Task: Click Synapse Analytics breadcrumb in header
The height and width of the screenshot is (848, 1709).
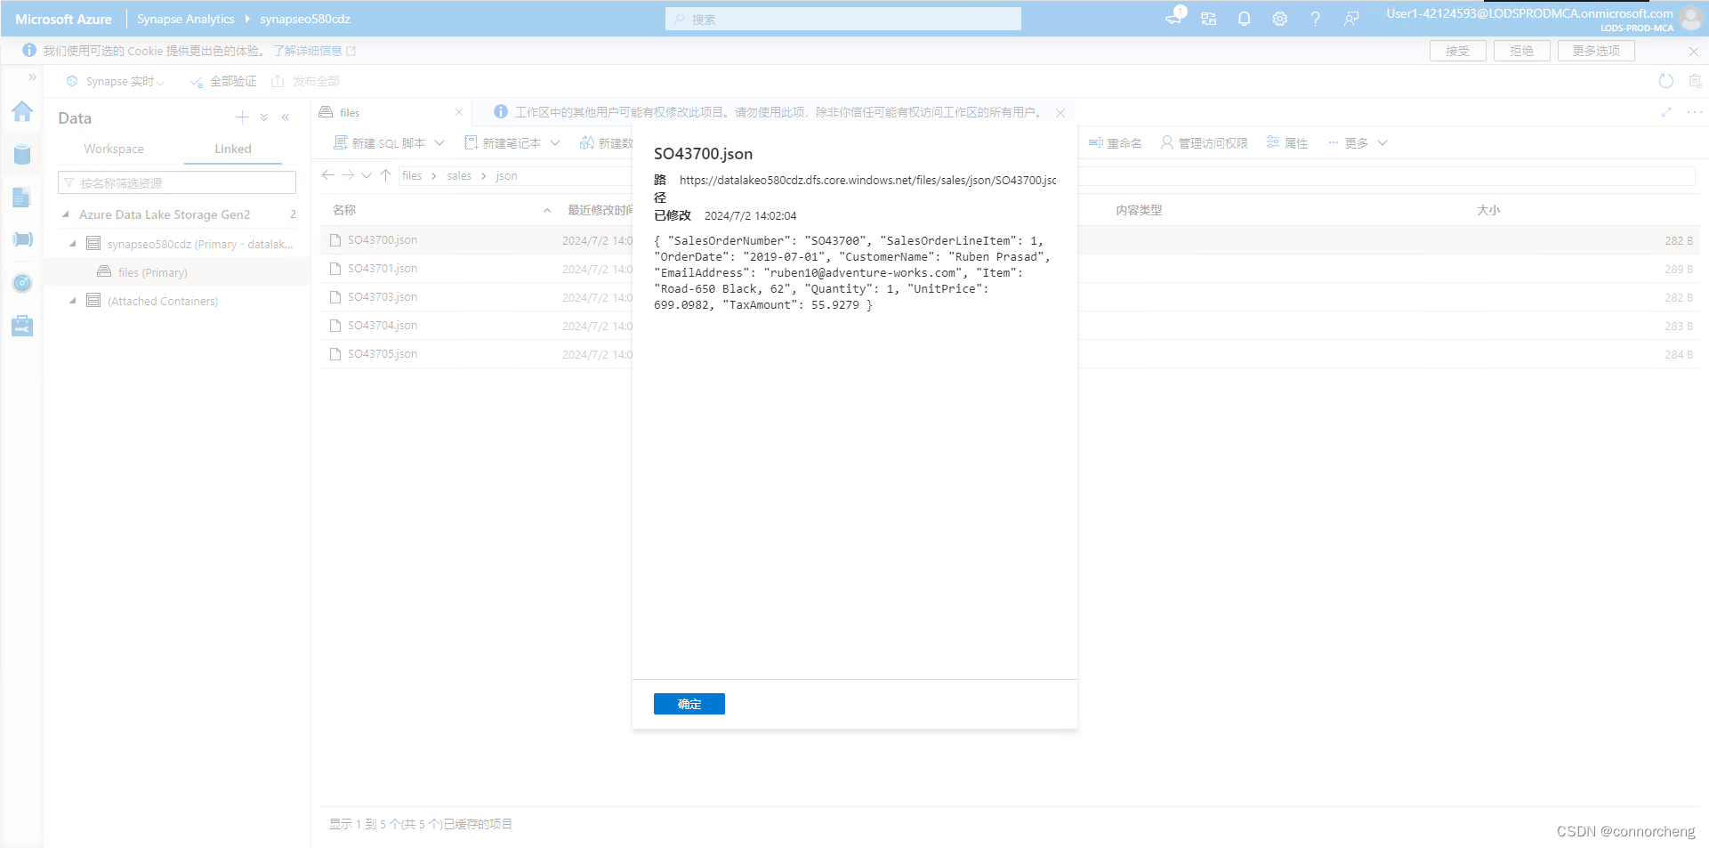Action: (186, 19)
